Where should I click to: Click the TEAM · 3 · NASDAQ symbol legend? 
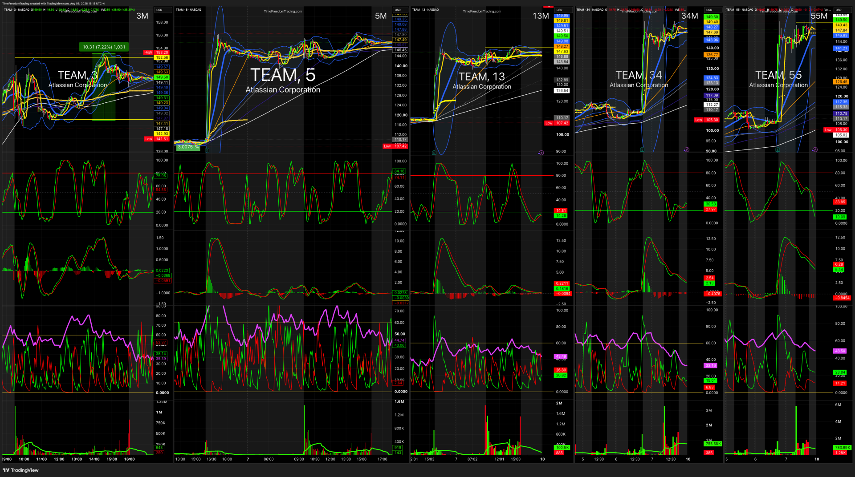[16, 9]
